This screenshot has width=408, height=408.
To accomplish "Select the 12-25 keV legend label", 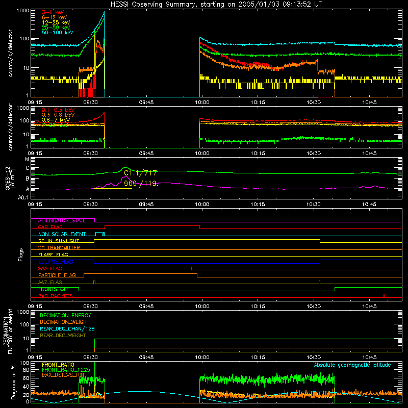I will 56,22.
